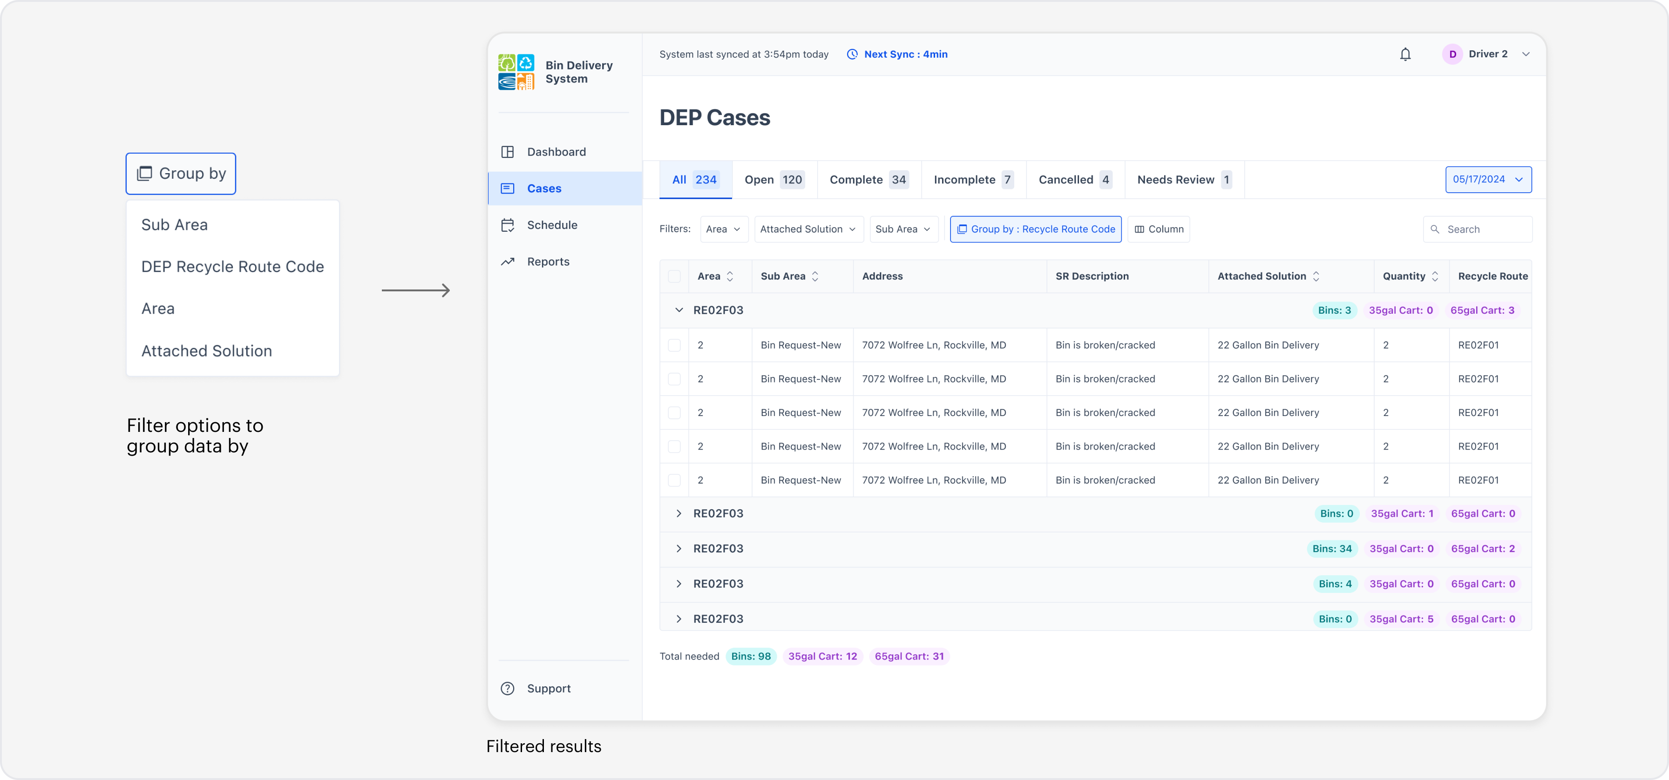1669x780 pixels.
Task: Click Group by : Recycle Route Code button
Action: pos(1035,229)
